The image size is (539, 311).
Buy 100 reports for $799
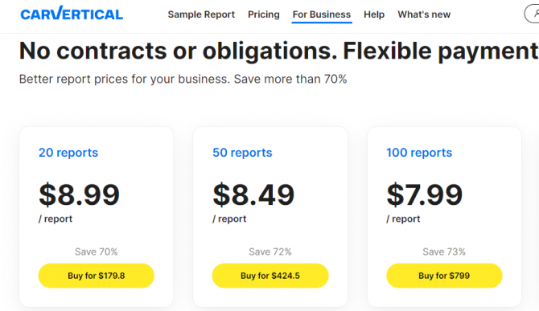point(444,276)
